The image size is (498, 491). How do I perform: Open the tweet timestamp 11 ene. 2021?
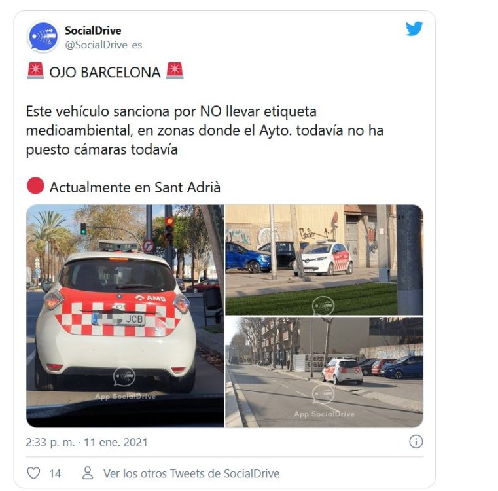(86, 443)
